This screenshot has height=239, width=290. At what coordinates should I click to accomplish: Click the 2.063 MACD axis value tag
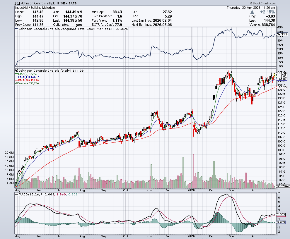[x=281, y=214]
